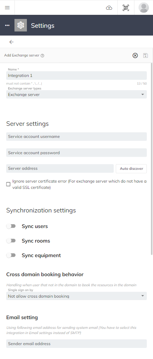Image resolution: width=153 pixels, height=359 pixels.
Task: Click the cloud upload icon
Action: (x=109, y=8)
